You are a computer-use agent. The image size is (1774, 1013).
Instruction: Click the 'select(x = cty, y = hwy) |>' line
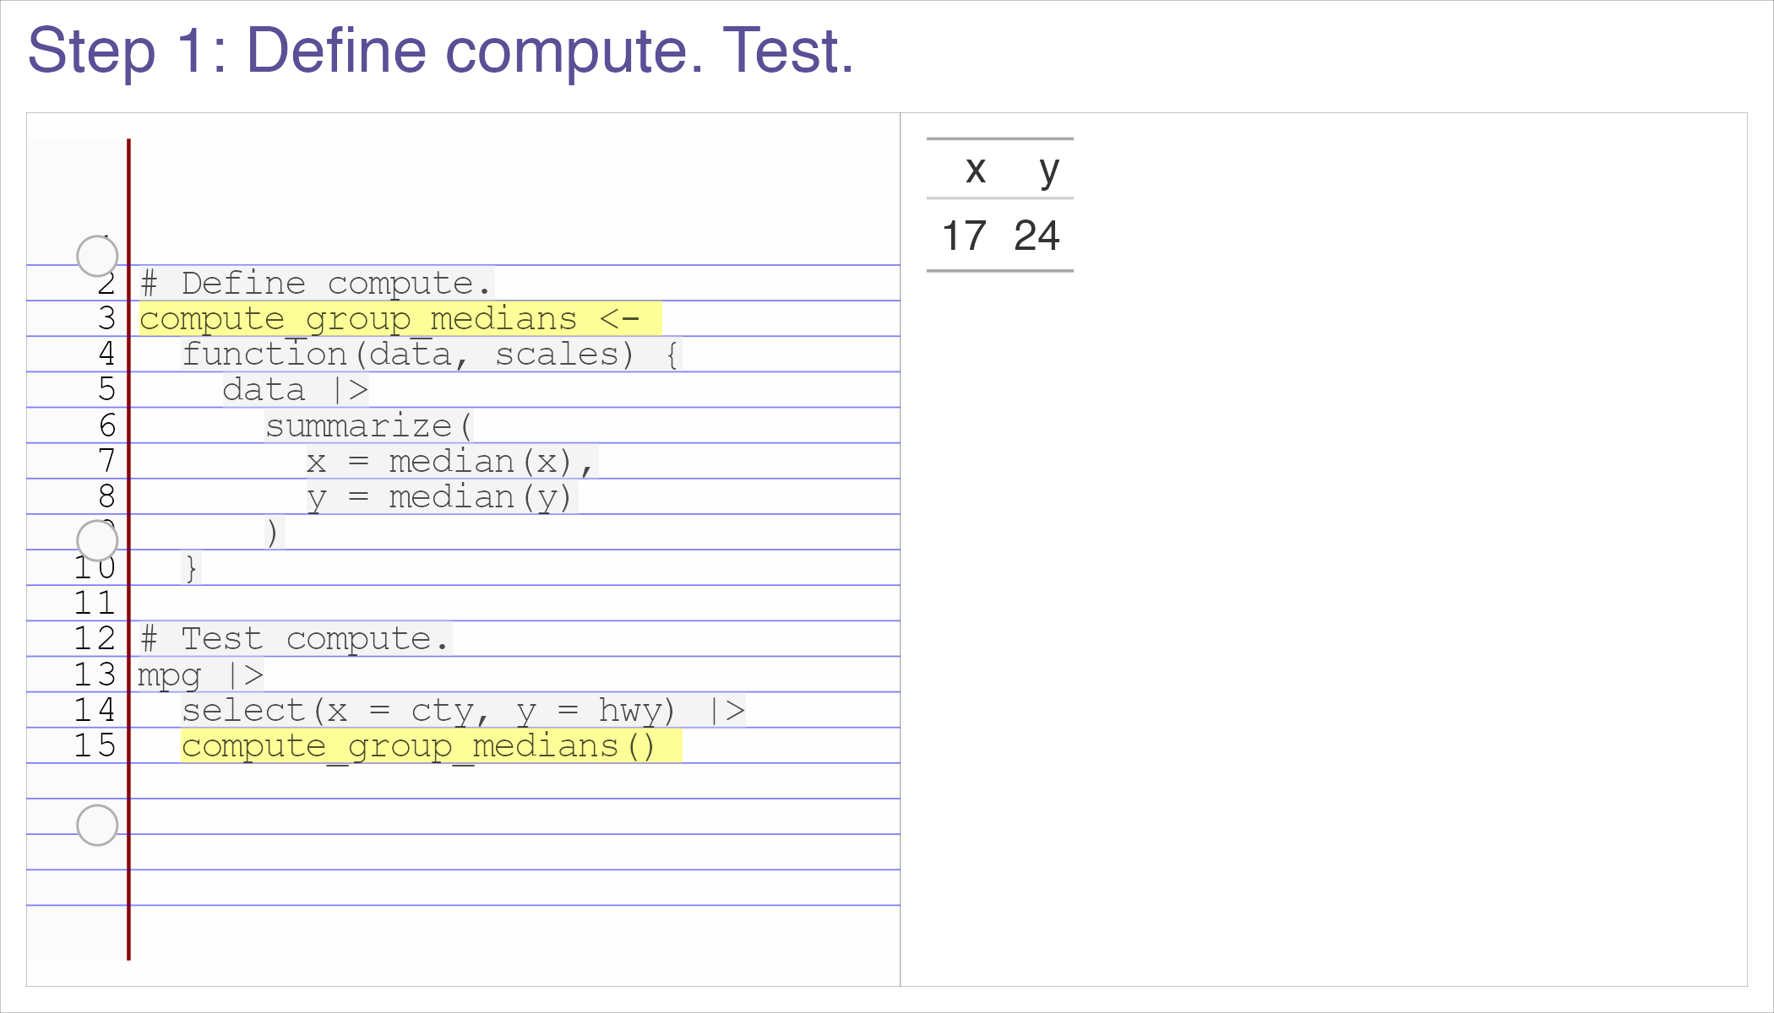(x=463, y=711)
